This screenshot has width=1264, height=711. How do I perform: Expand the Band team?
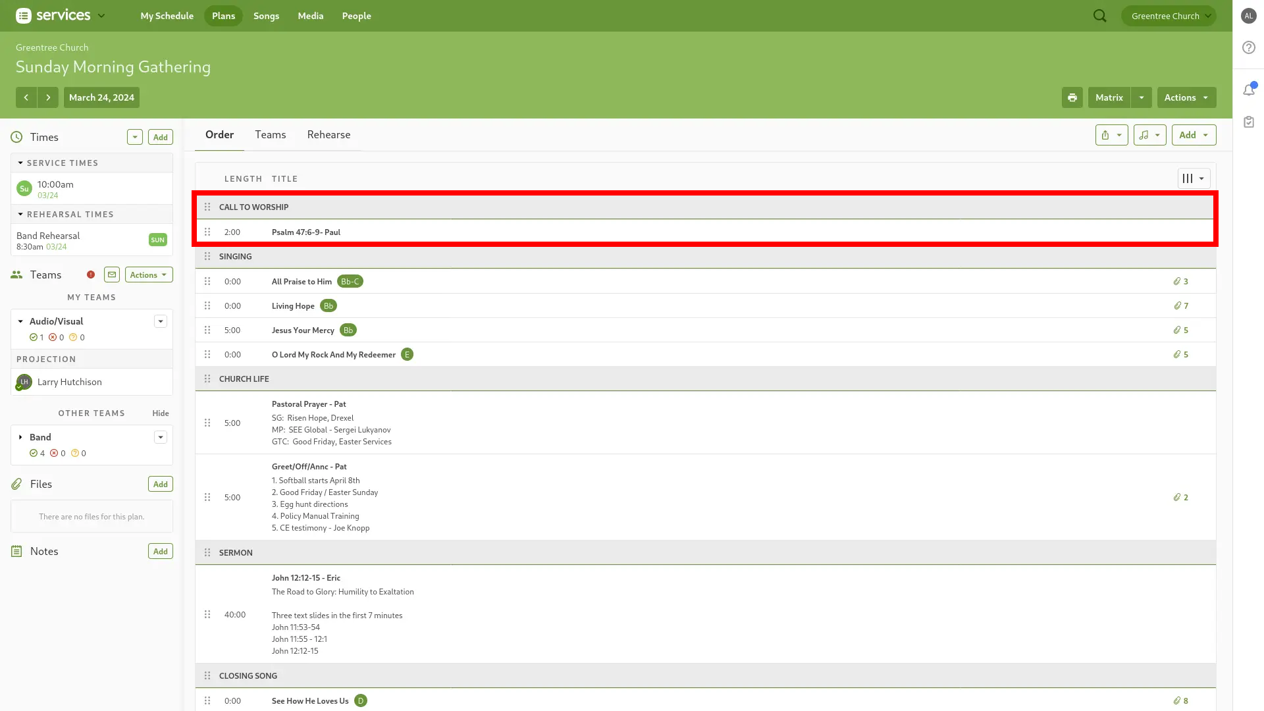click(20, 437)
